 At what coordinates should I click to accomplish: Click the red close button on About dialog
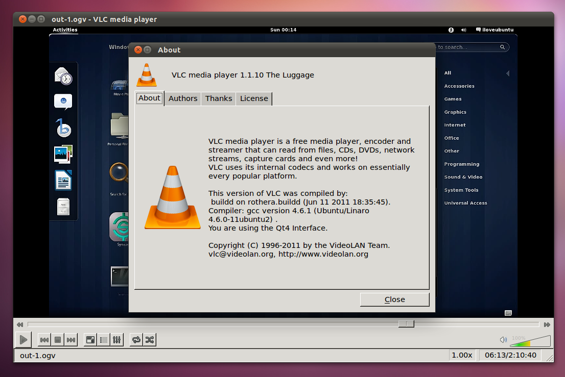tap(138, 49)
